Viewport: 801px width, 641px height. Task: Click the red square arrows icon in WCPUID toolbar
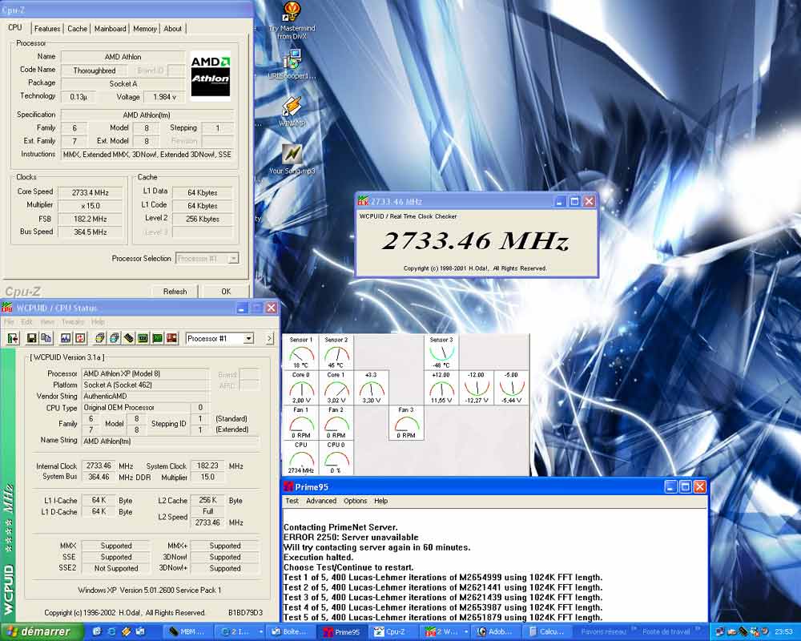(x=80, y=338)
